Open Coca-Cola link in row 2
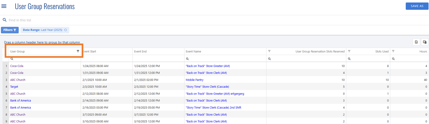 click(x=17, y=73)
